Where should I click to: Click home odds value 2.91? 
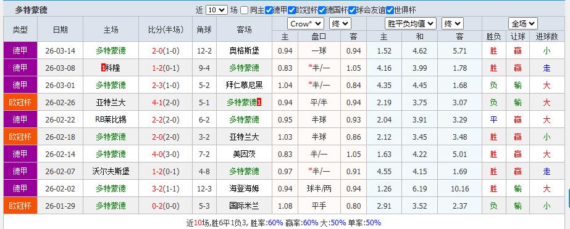[384, 206]
